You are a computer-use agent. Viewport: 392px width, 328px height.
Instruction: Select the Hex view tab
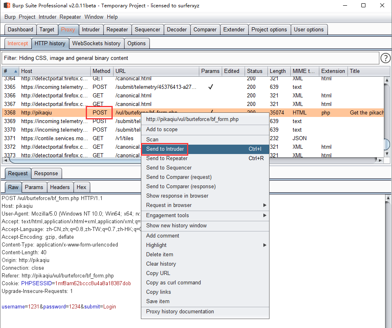click(82, 187)
